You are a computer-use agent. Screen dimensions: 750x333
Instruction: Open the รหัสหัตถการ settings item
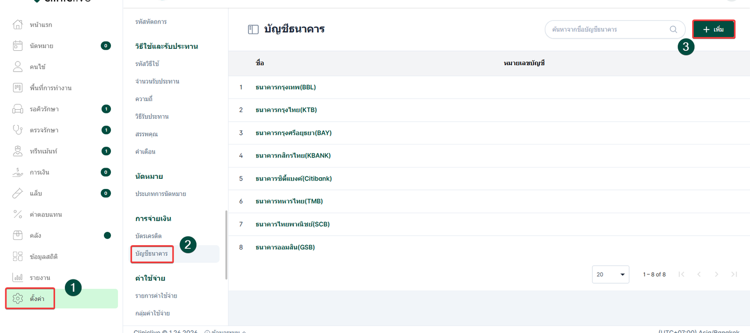click(151, 21)
